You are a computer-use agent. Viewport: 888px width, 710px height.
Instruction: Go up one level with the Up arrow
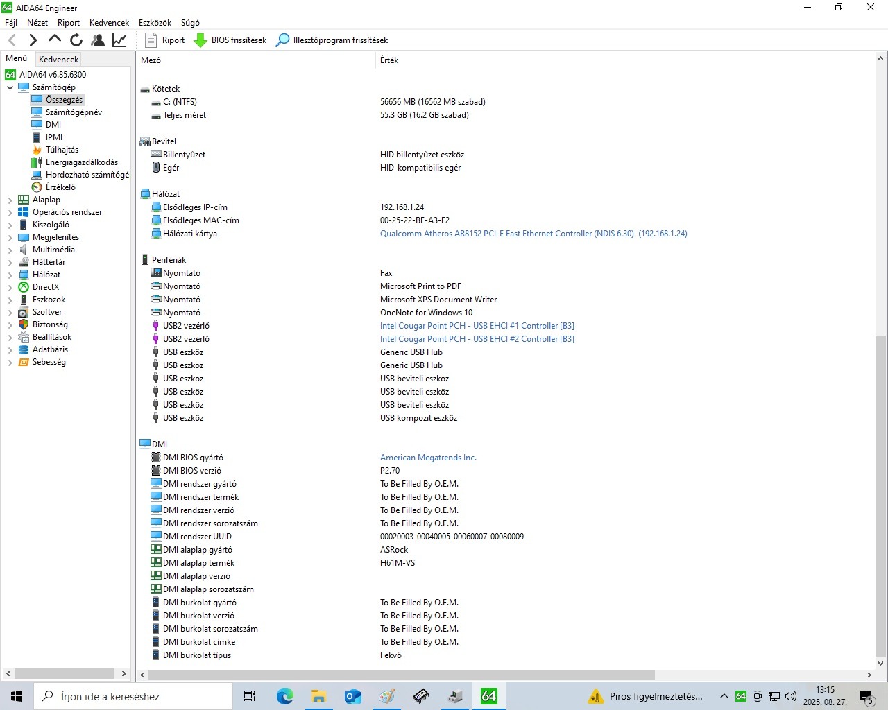(55, 40)
